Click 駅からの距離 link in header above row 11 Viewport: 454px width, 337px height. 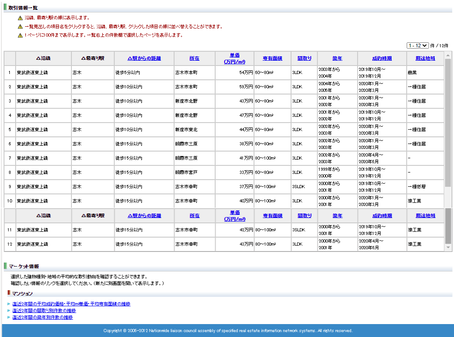tap(145, 216)
